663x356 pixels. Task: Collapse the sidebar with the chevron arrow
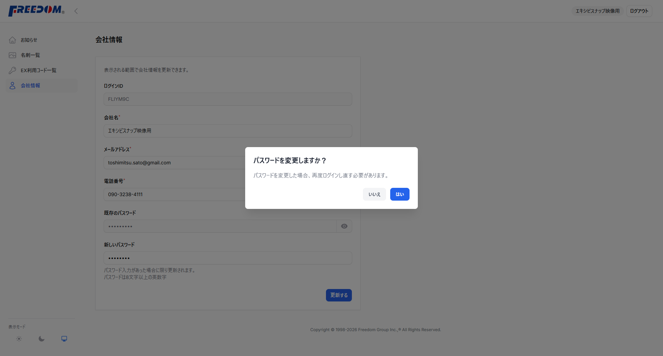click(76, 11)
